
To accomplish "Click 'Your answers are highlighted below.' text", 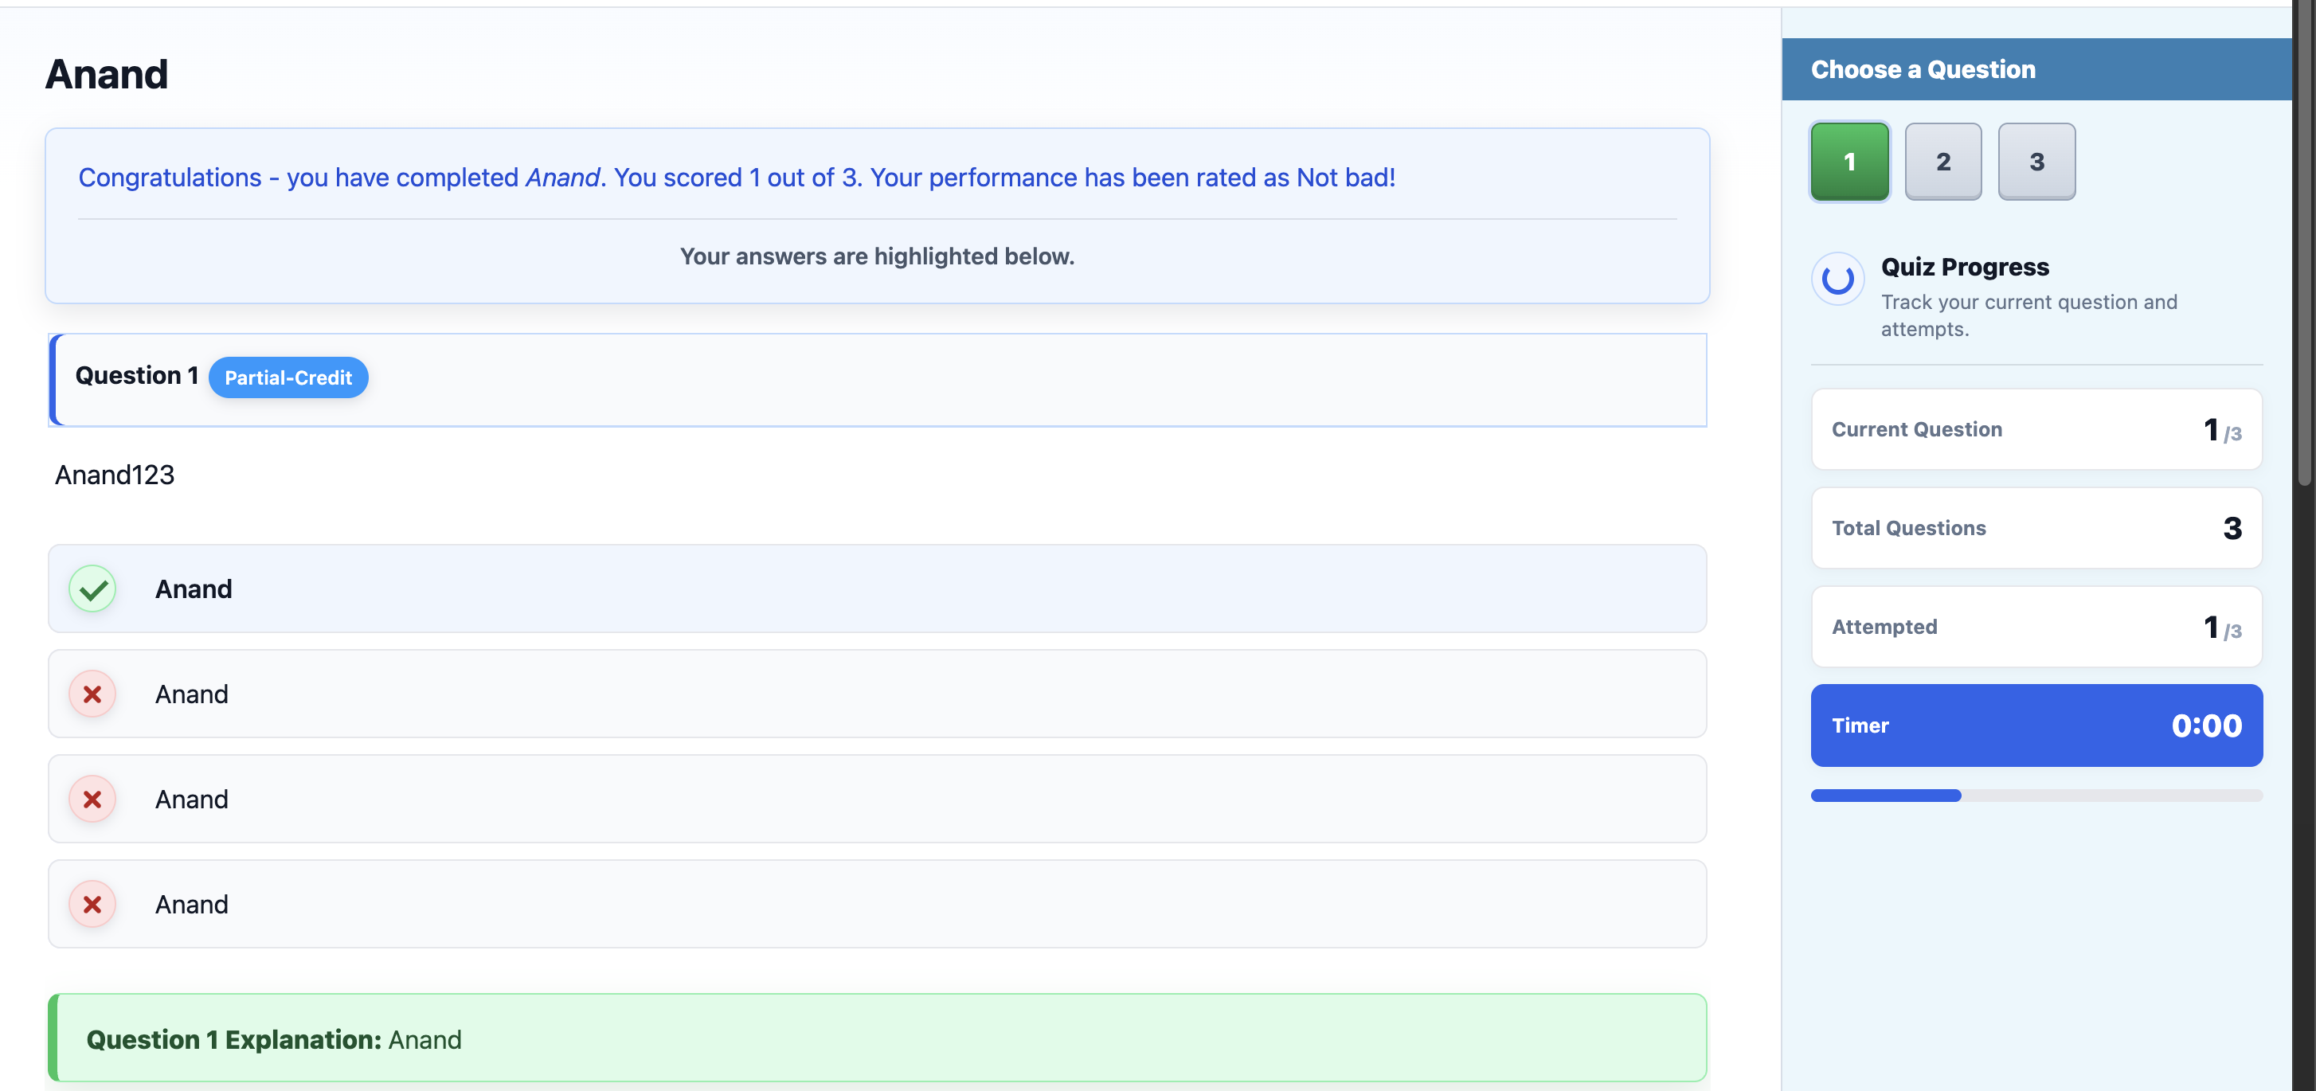I will click(x=878, y=256).
